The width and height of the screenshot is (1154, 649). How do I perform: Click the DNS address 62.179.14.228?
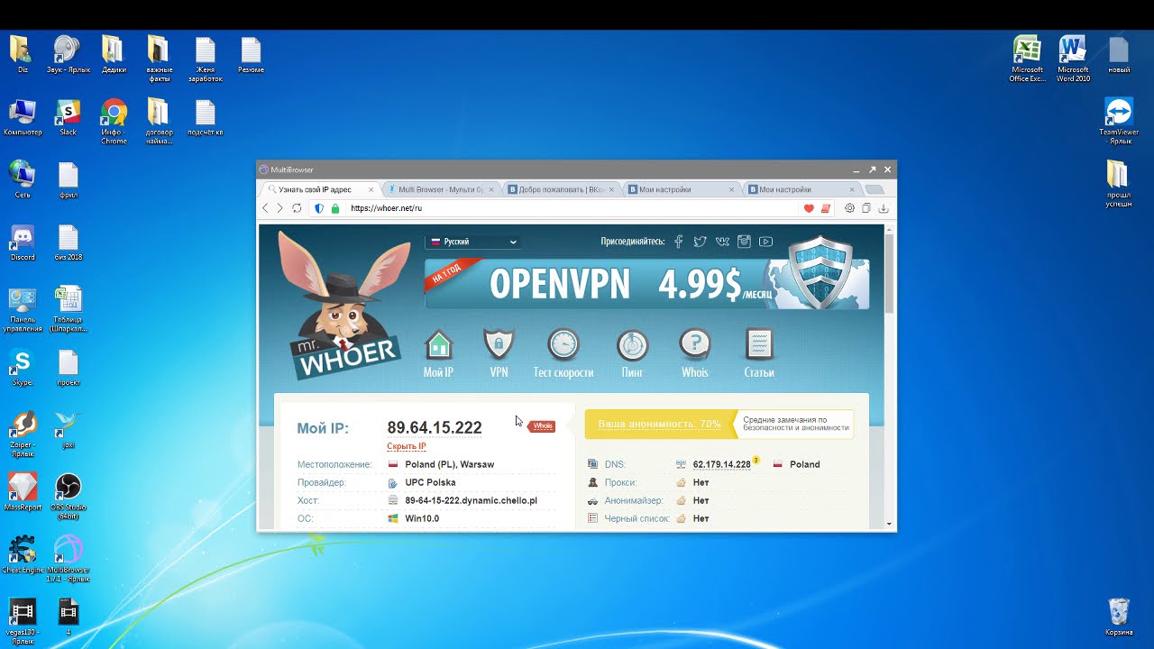721,464
